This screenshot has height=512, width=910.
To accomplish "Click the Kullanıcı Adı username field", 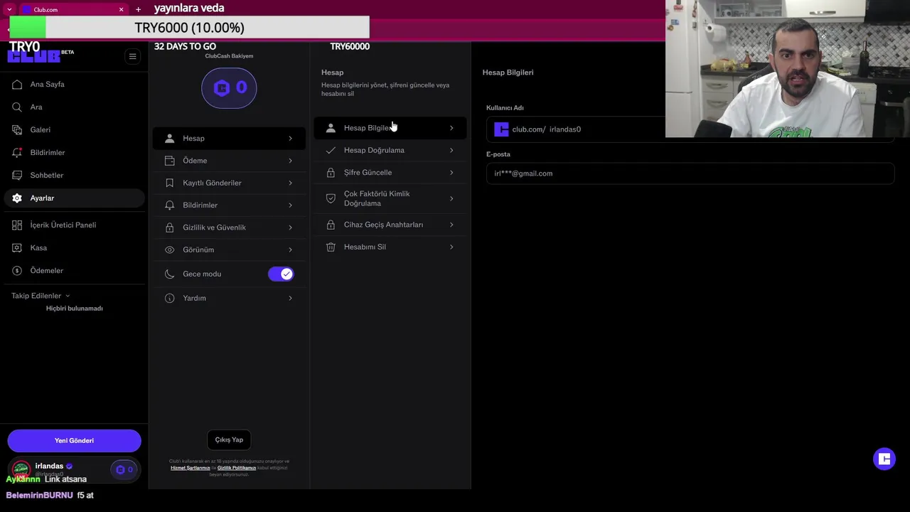I will [x=690, y=129].
